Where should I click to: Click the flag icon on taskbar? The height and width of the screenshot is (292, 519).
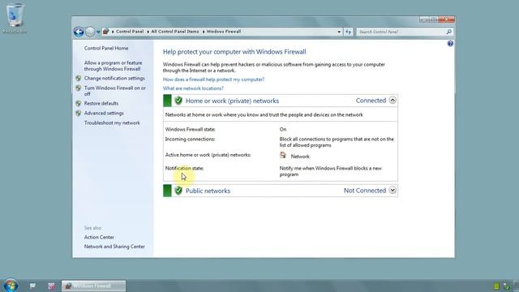click(32, 286)
